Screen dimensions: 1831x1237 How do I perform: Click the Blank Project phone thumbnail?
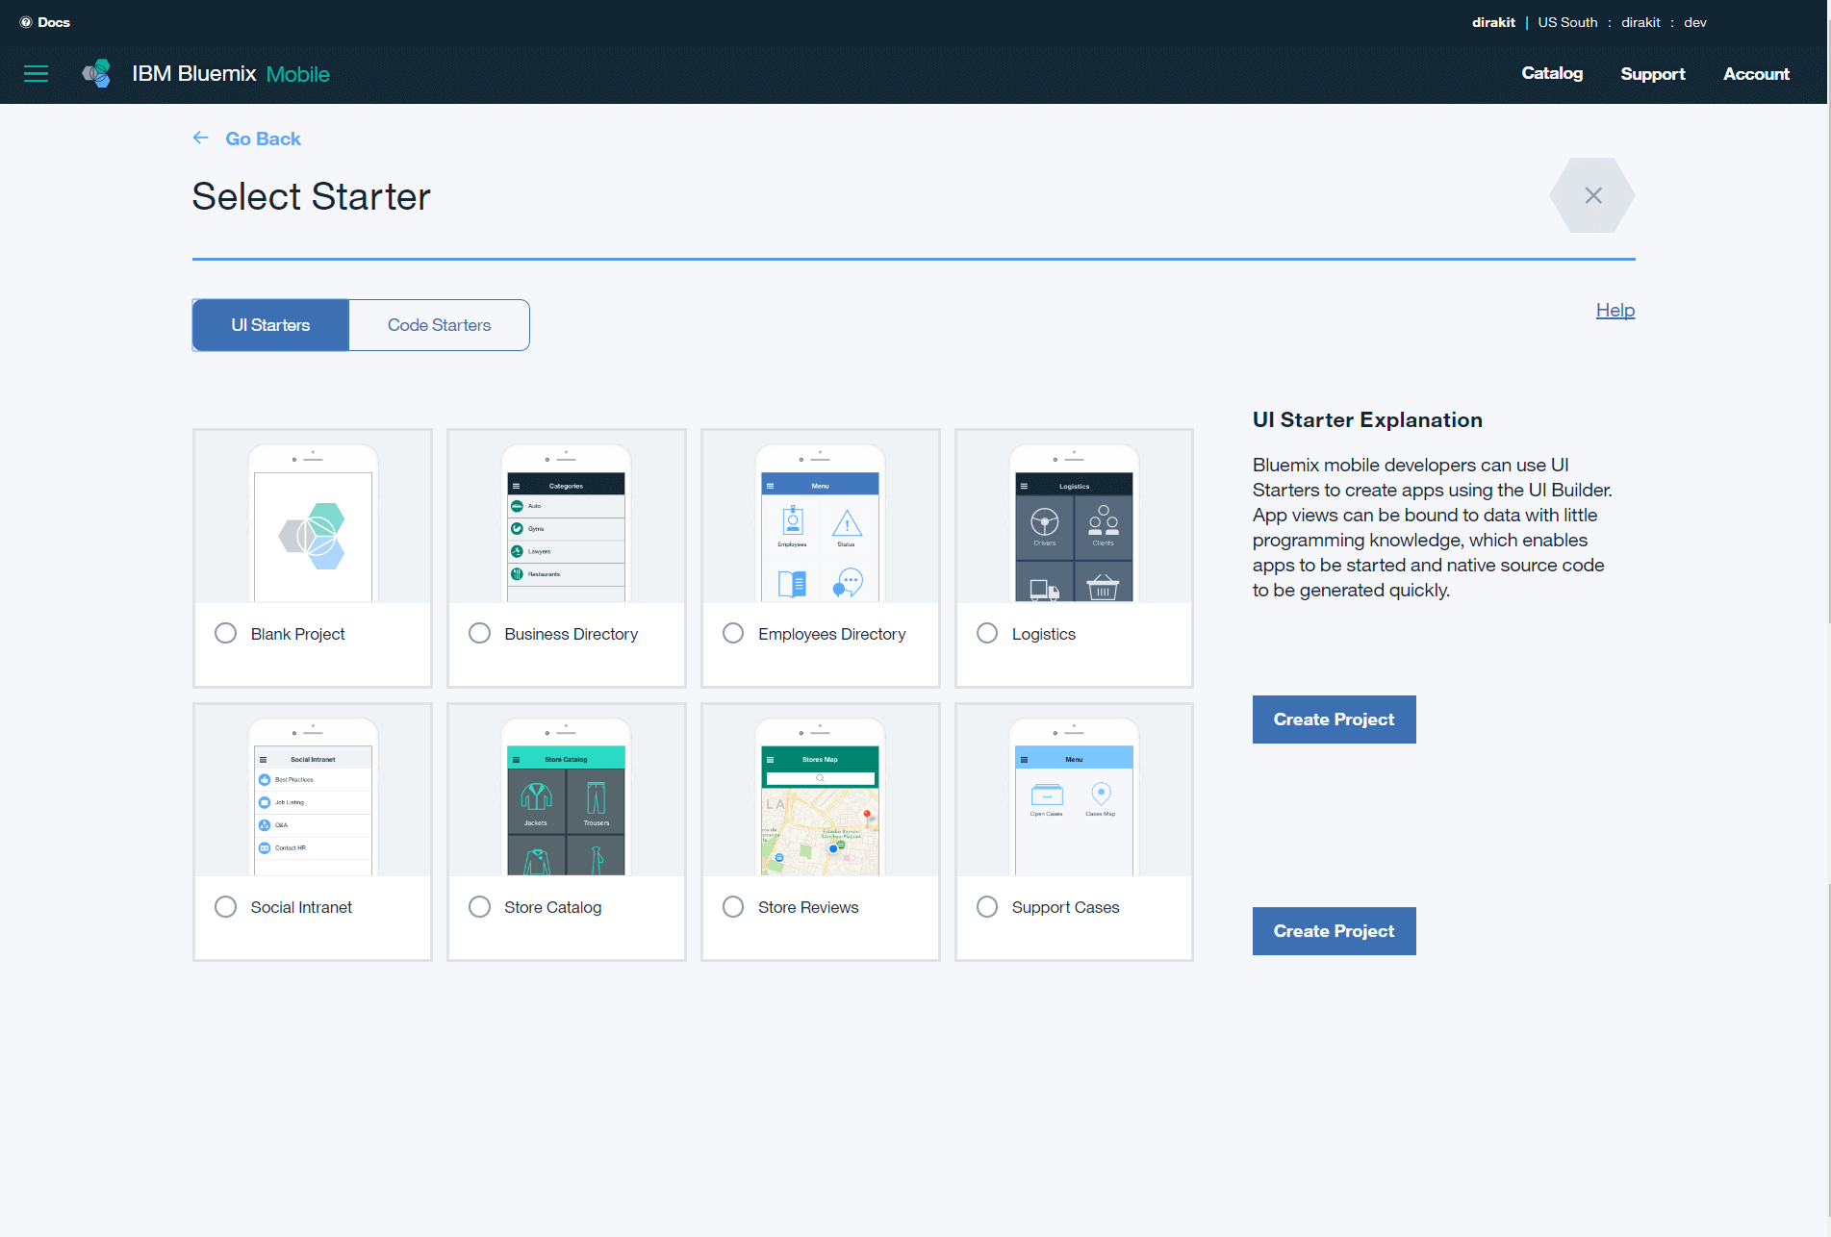[313, 523]
